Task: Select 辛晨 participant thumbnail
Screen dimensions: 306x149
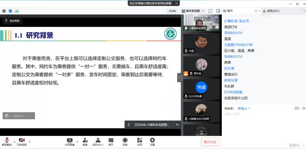Action: click(x=202, y=43)
